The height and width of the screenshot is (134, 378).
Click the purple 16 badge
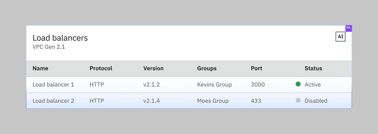(x=348, y=28)
